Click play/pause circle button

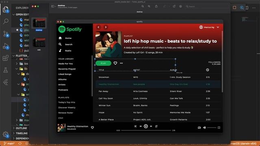point(146,126)
